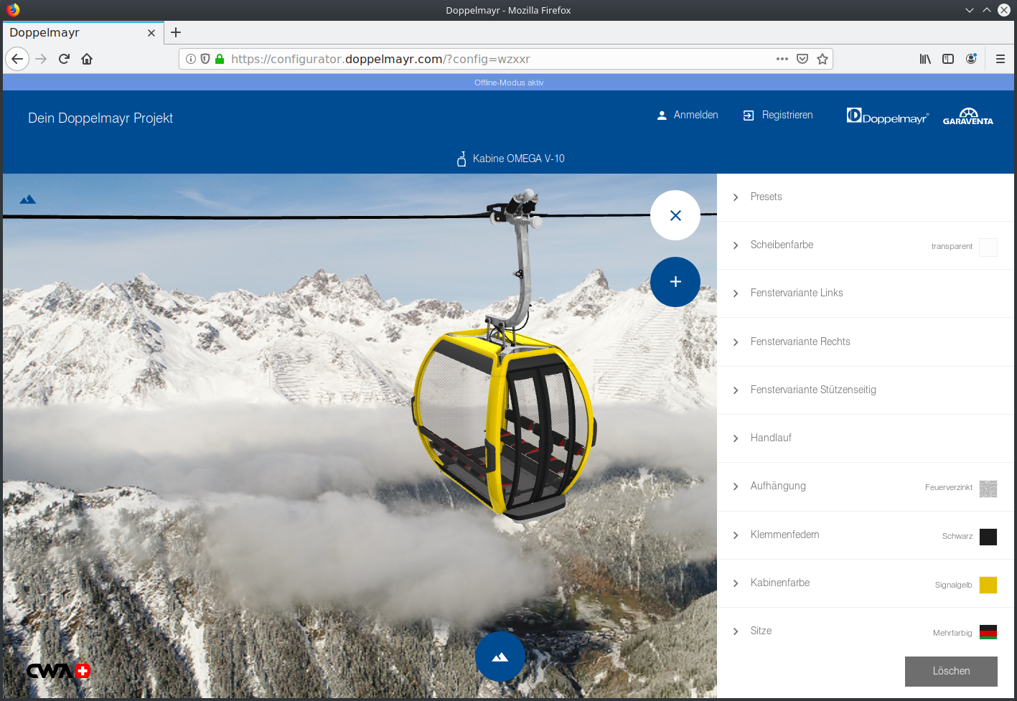The width and height of the screenshot is (1017, 701).
Task: Click the cabin icon beside Kabine OMEGA V-10
Action: pyautogui.click(x=461, y=159)
